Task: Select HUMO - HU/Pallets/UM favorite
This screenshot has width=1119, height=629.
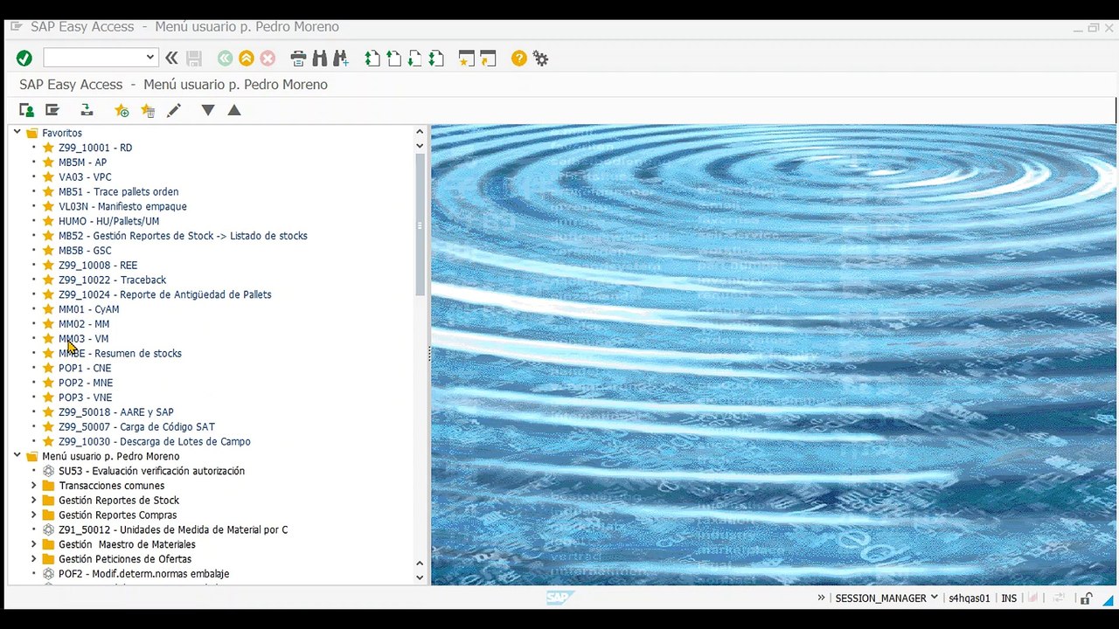Action: tap(108, 221)
